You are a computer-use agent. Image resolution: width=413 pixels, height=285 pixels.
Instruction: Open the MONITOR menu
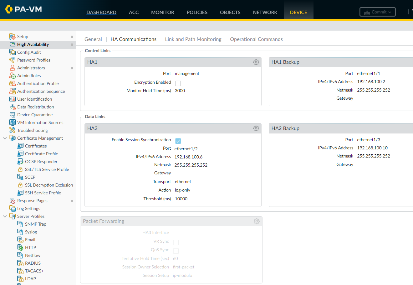[x=162, y=12]
